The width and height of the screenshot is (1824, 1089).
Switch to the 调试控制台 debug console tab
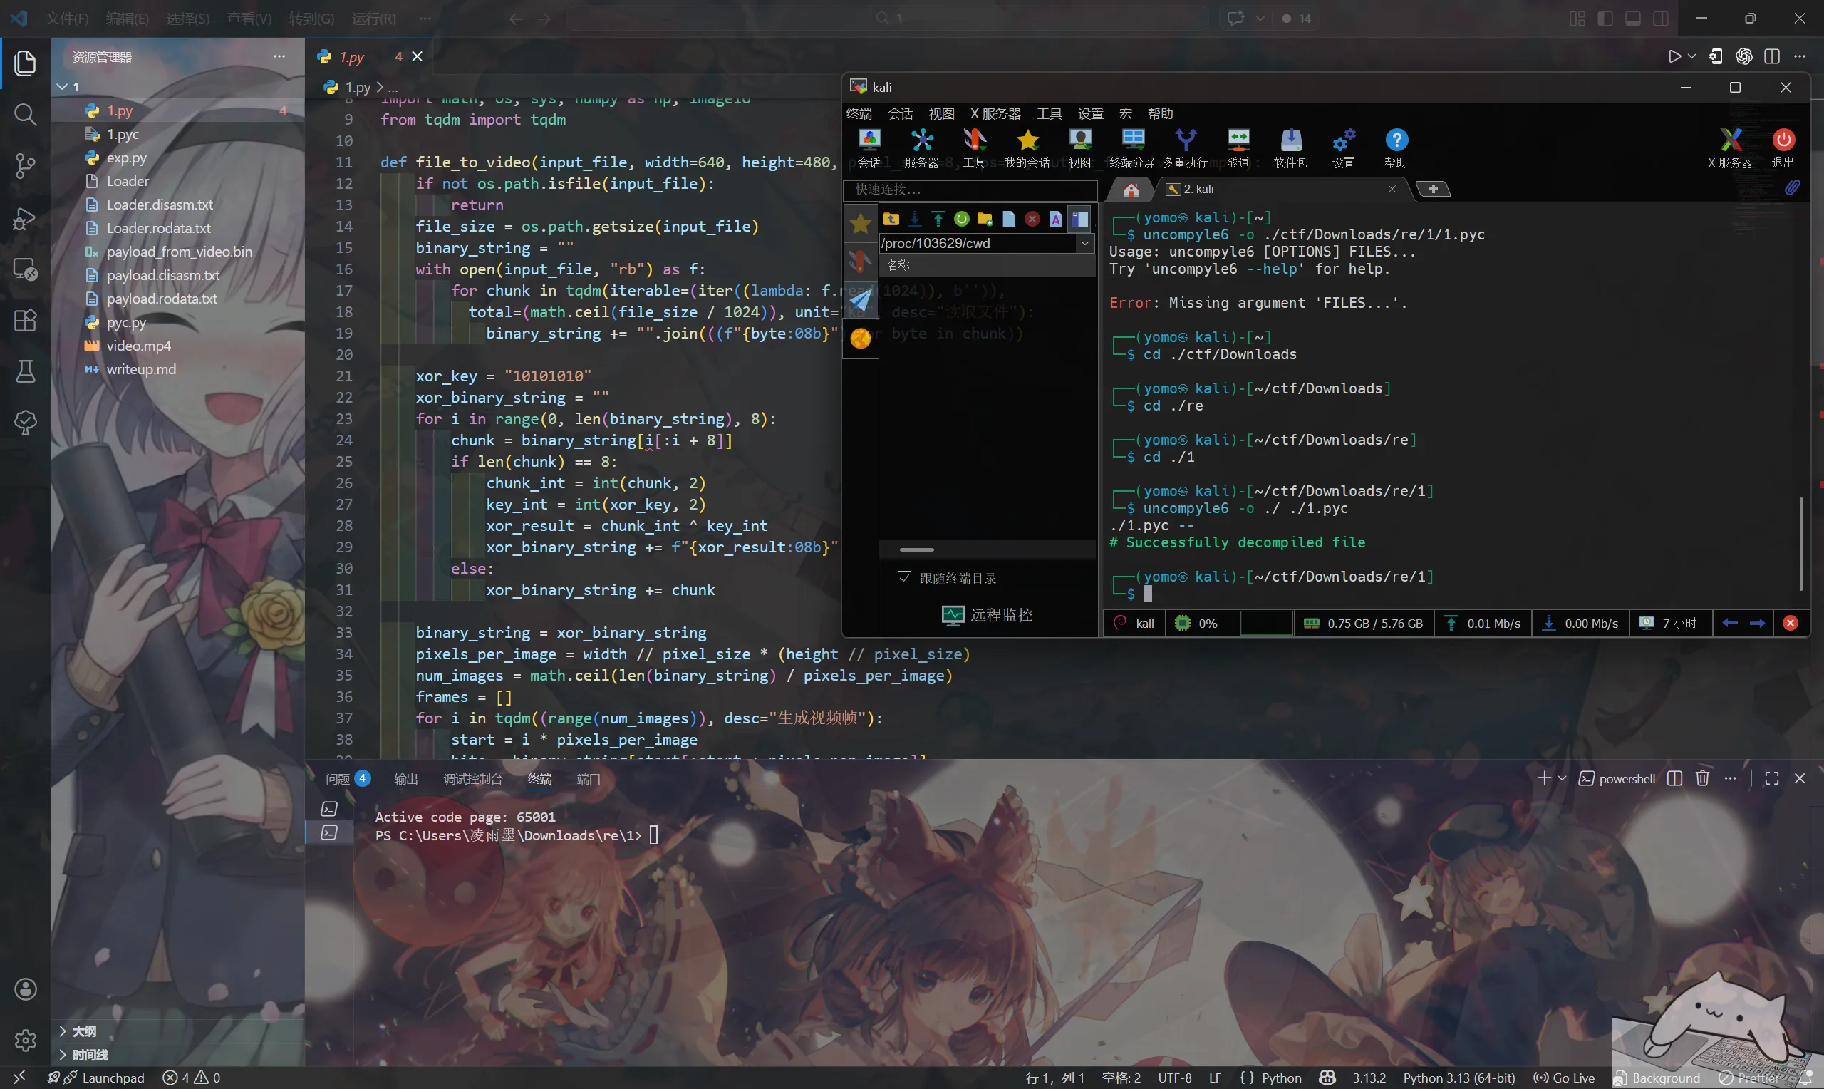(x=473, y=778)
